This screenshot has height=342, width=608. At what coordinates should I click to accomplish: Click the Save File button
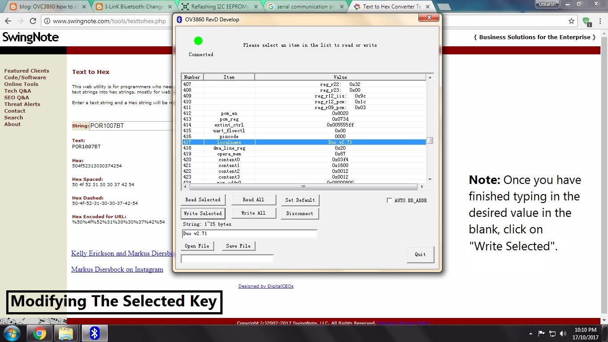pos(239,246)
